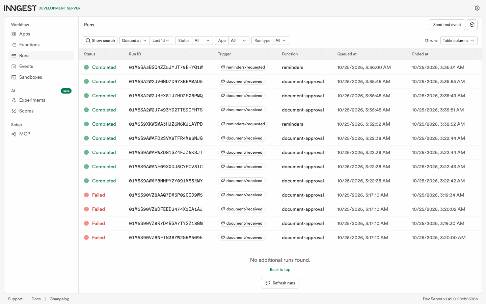Screen dimensions: 486x304
Task: Click the Back to top link
Action: point(280,270)
